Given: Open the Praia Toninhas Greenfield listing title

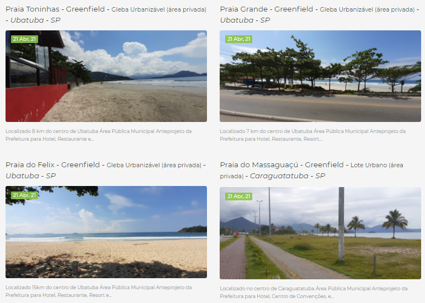Looking at the screenshot, I should coord(106,15).
